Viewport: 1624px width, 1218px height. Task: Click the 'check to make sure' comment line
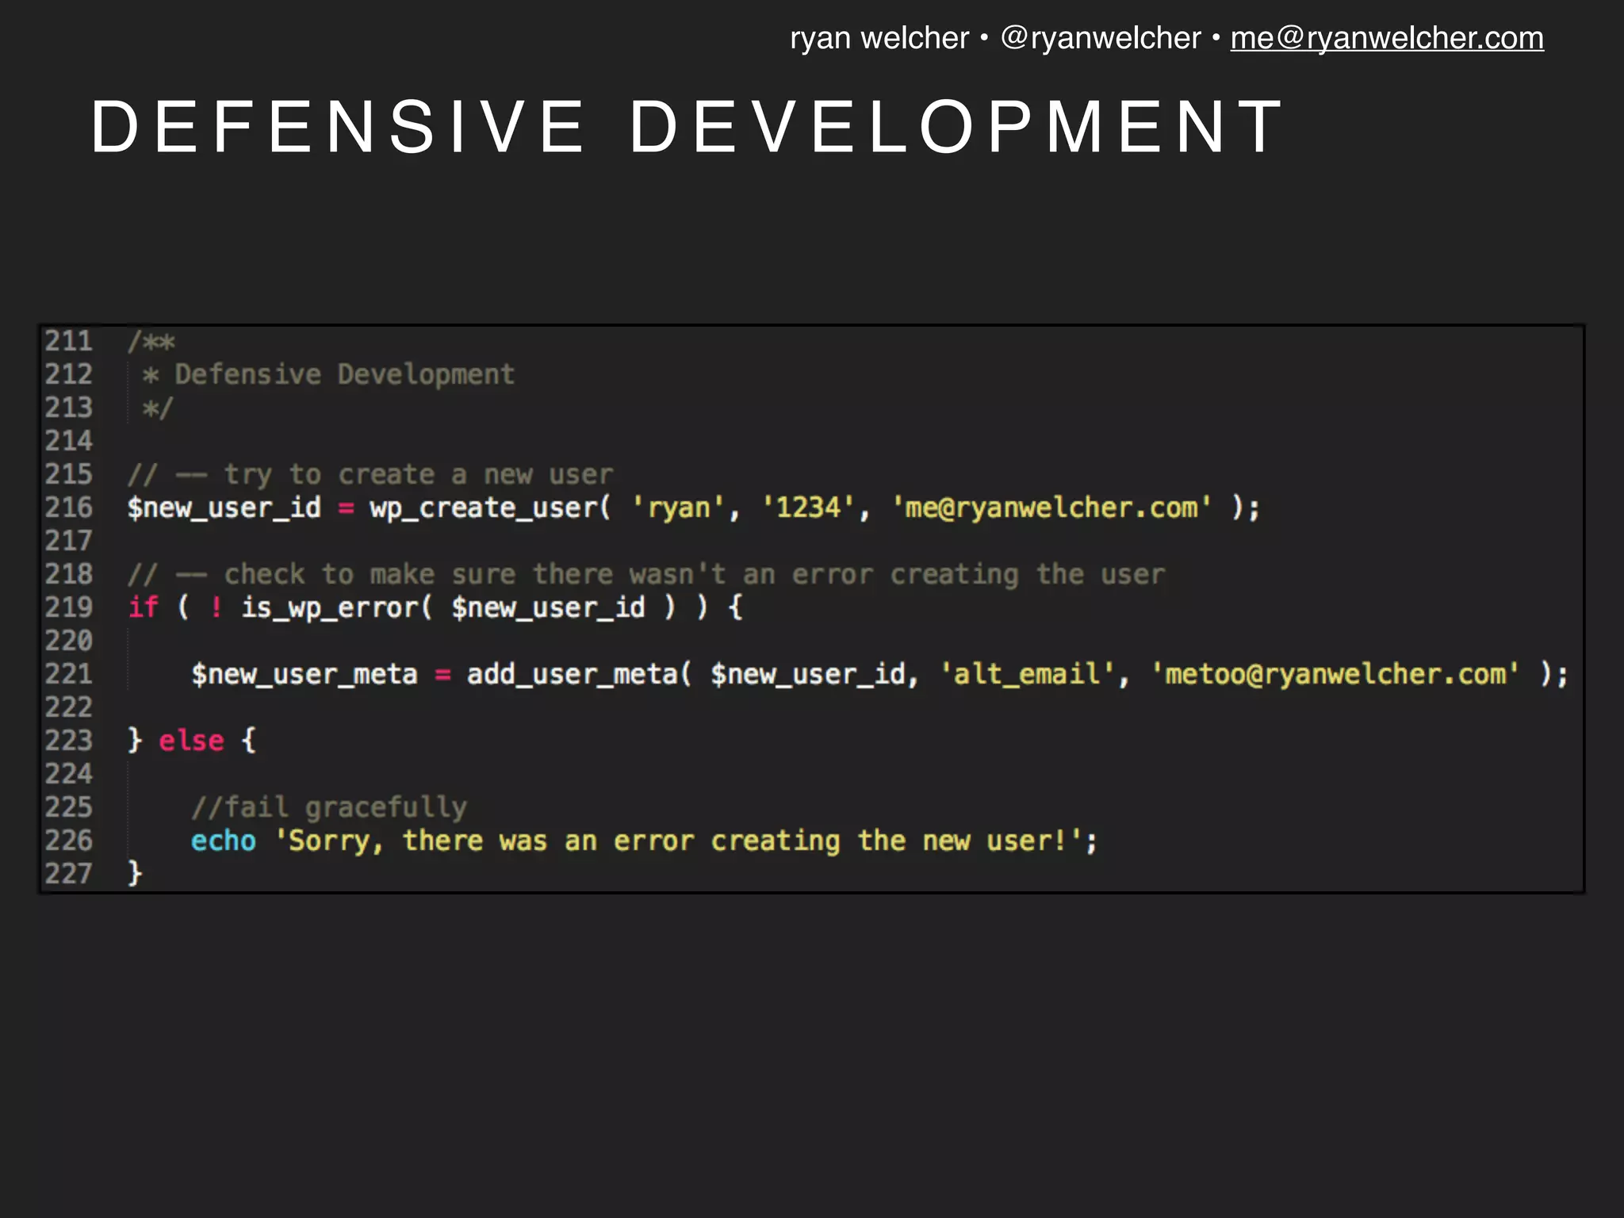(646, 574)
